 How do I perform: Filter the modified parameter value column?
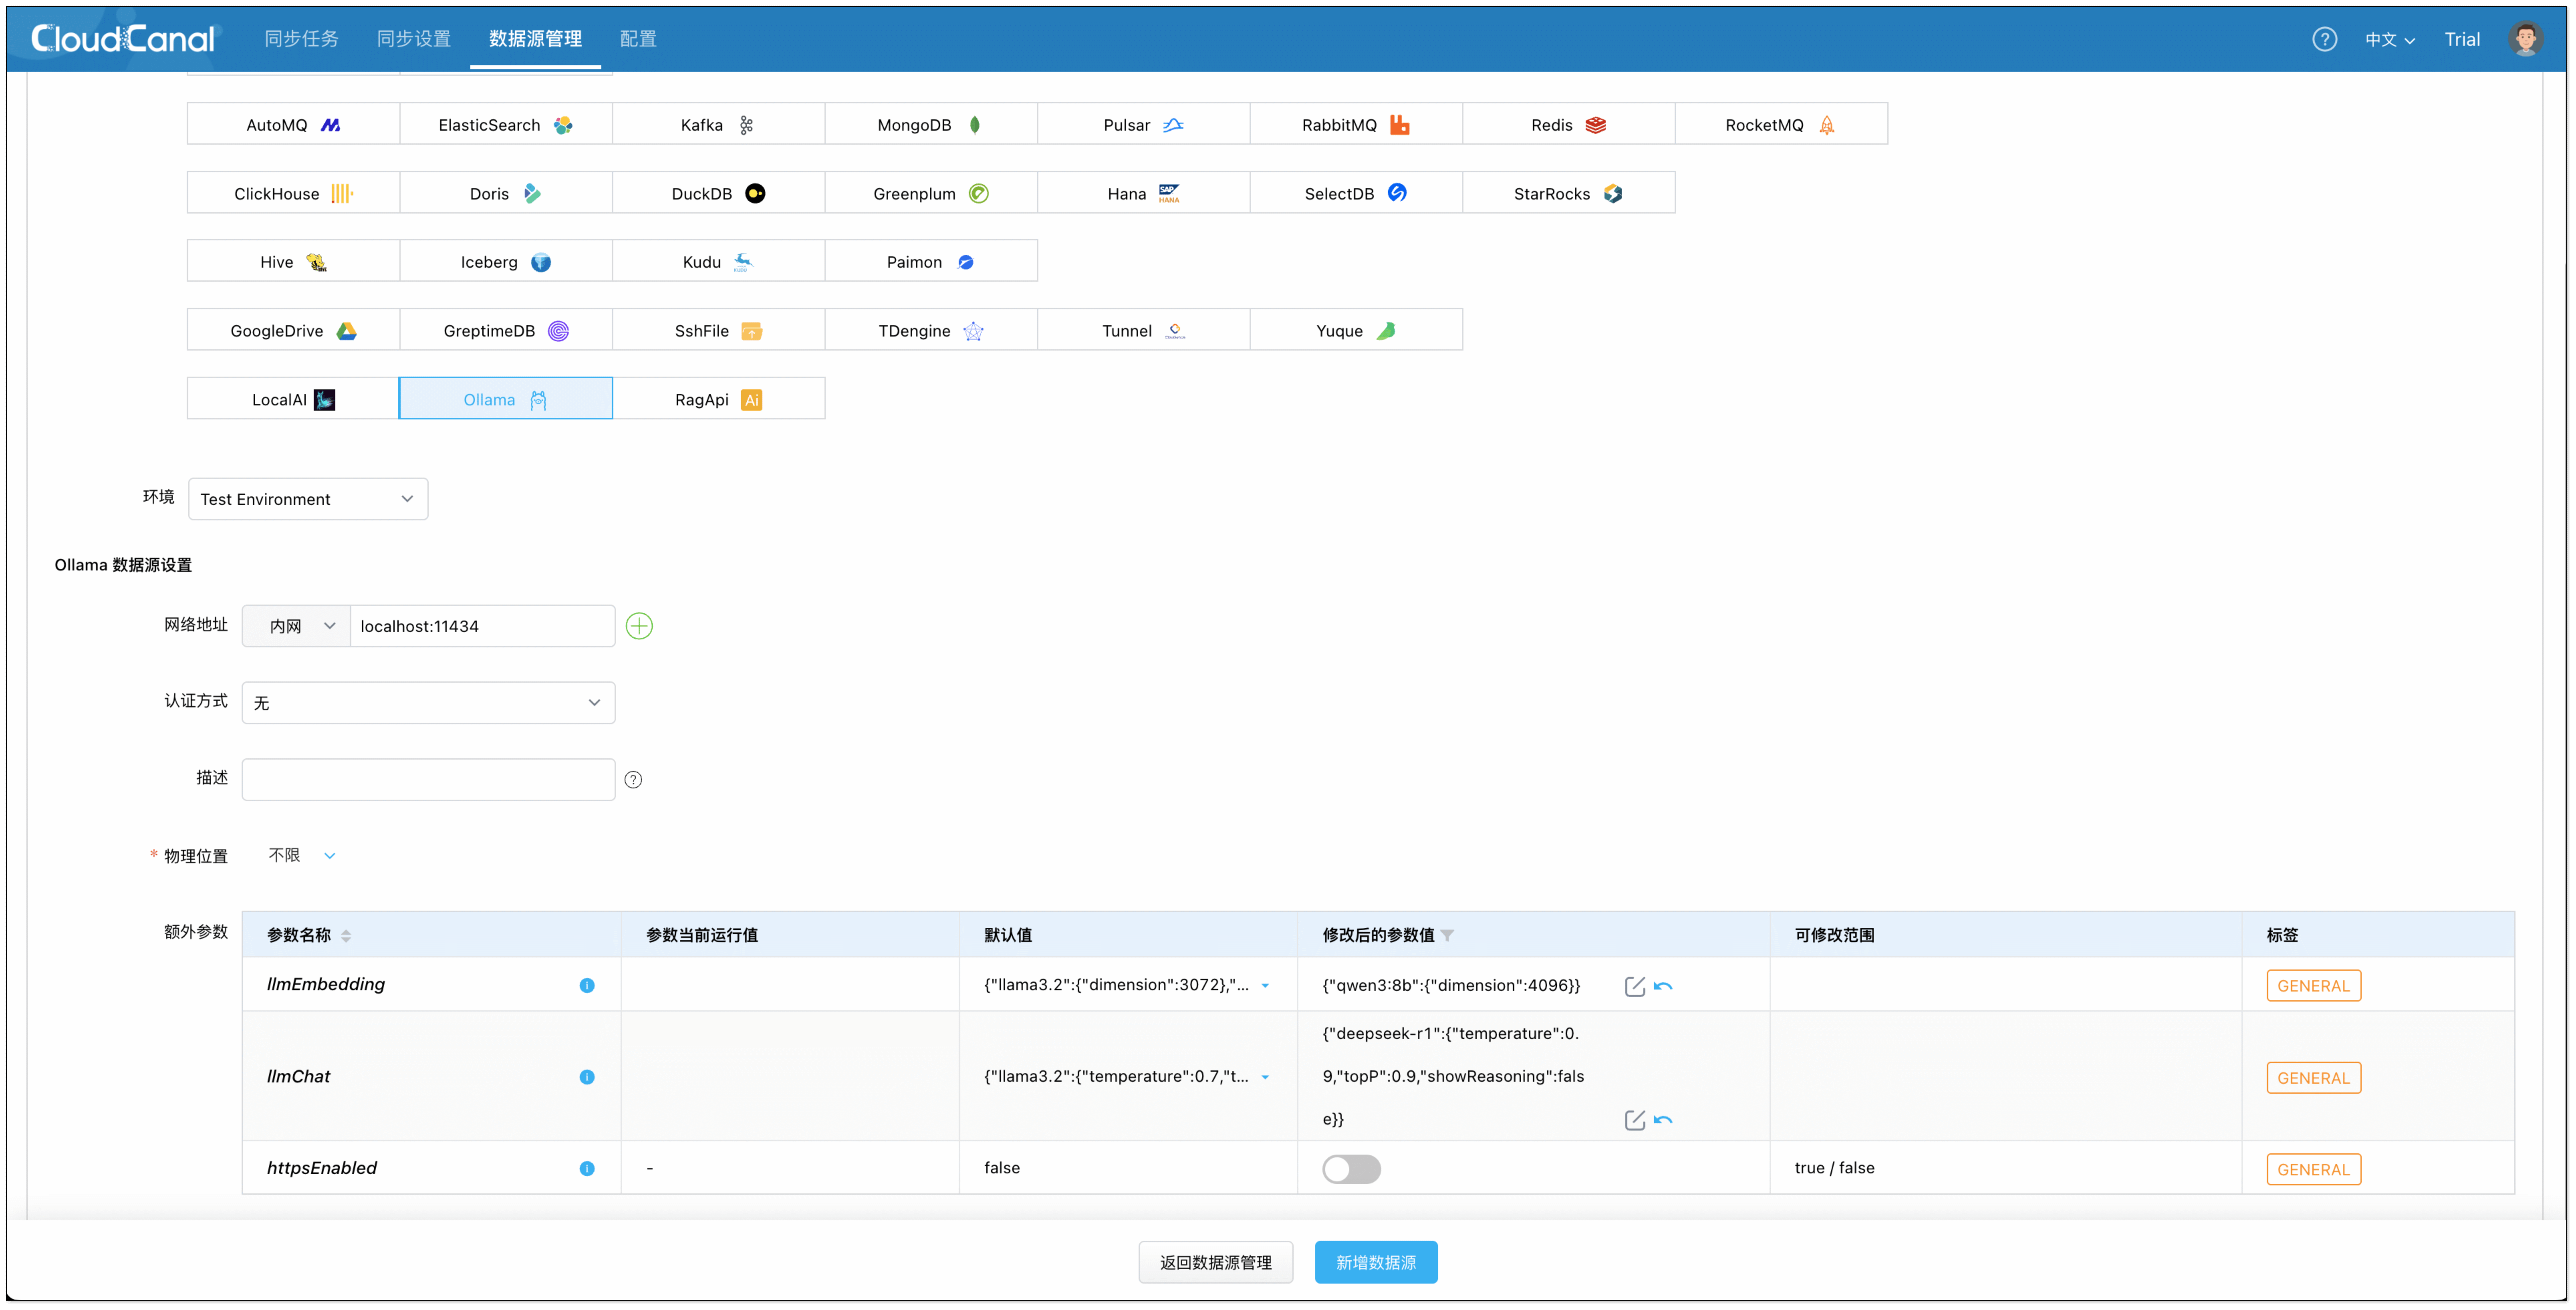(x=1447, y=936)
